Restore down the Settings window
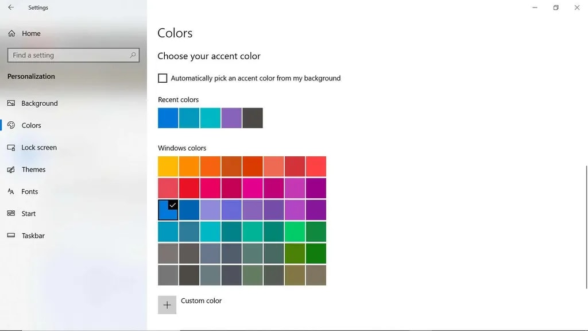 point(555,7)
